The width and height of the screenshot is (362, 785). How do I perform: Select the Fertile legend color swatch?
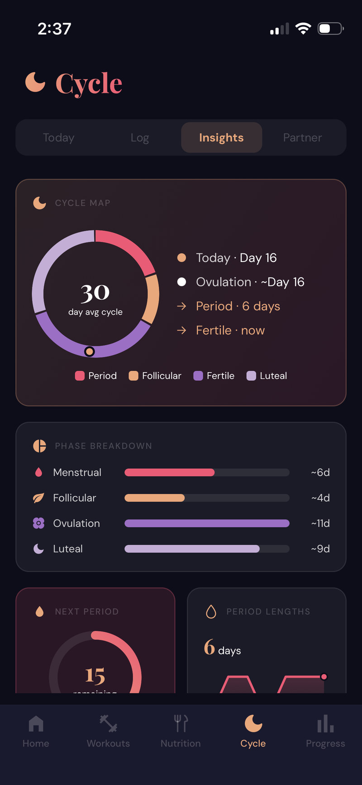198,376
